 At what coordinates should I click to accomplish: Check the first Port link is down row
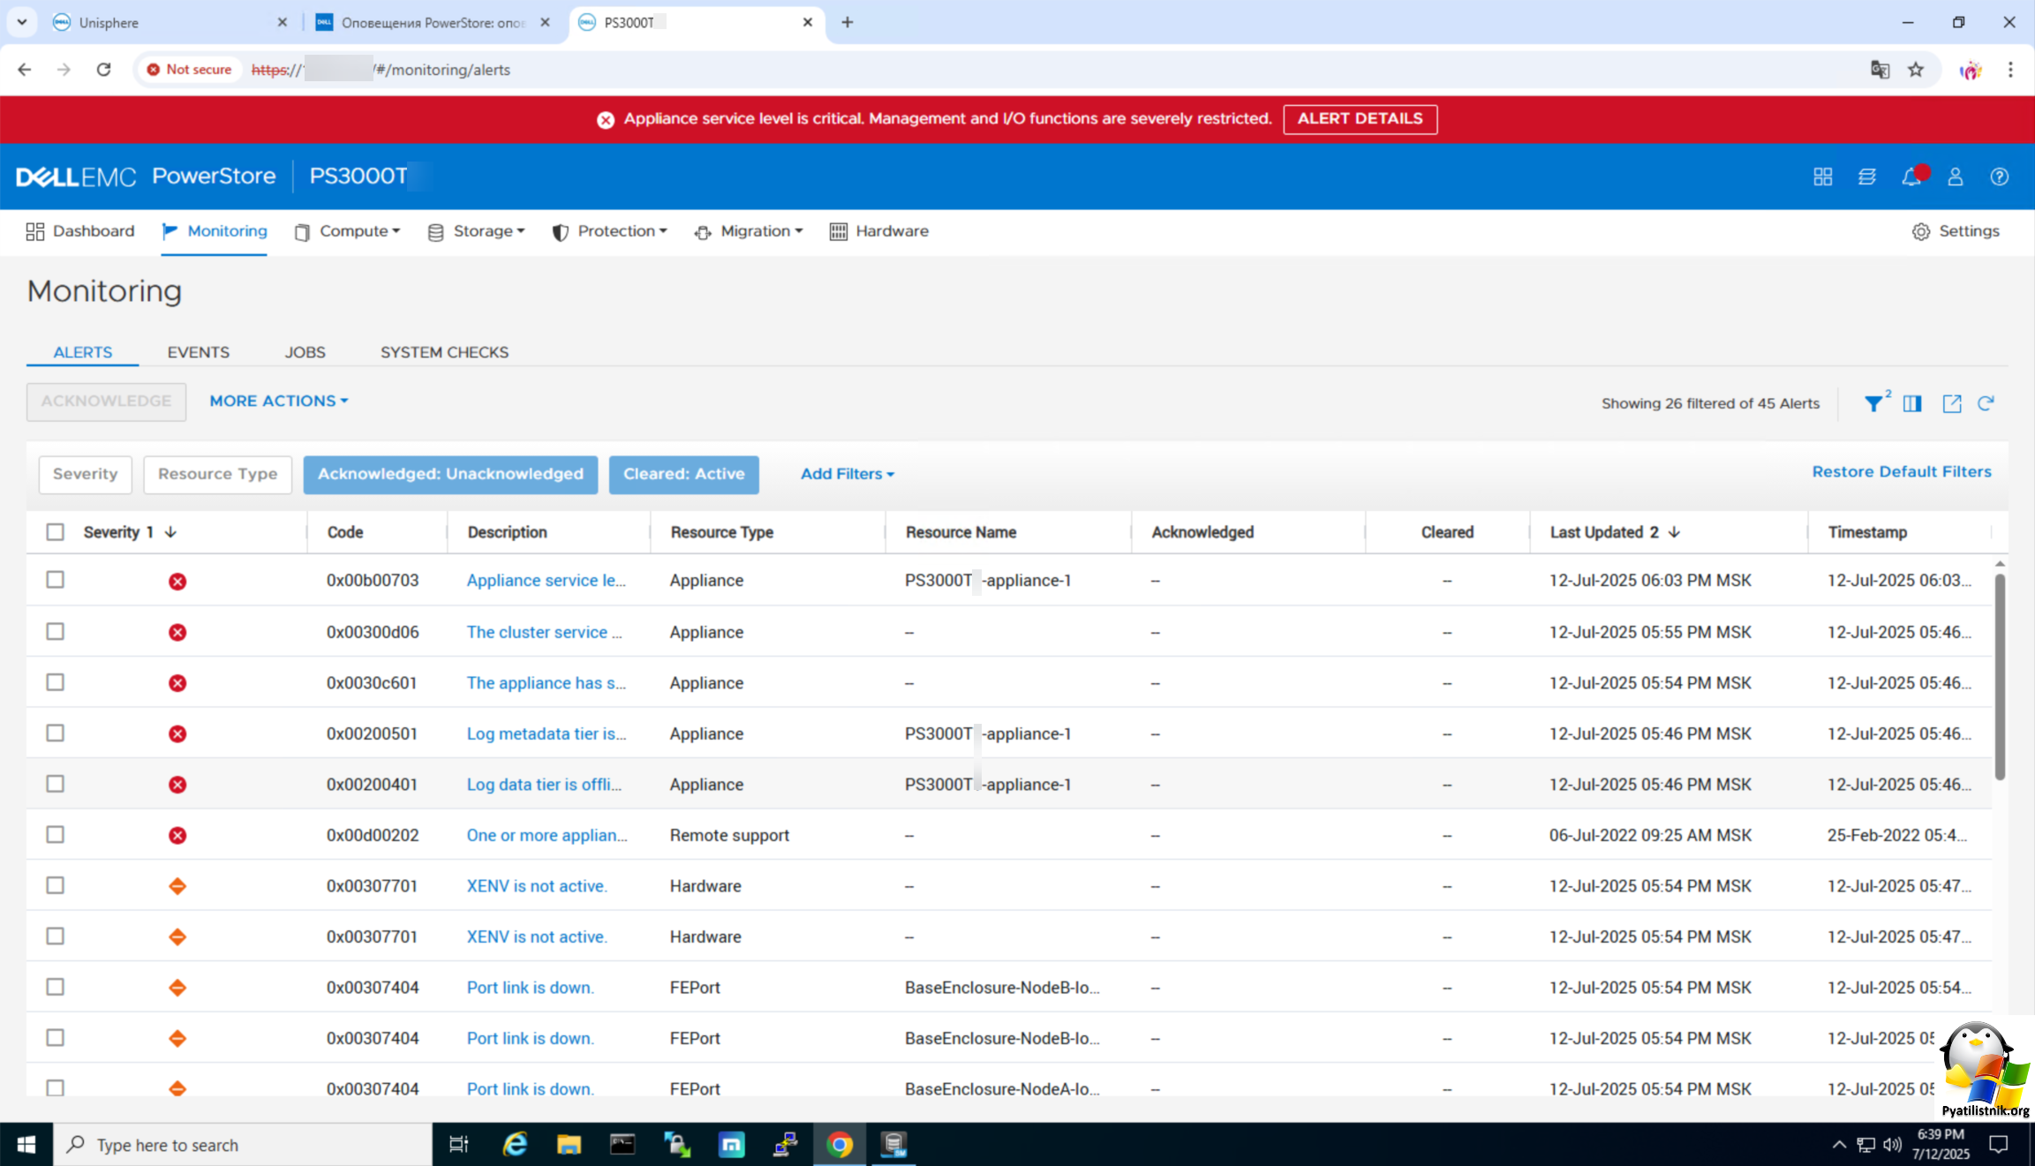(x=56, y=987)
